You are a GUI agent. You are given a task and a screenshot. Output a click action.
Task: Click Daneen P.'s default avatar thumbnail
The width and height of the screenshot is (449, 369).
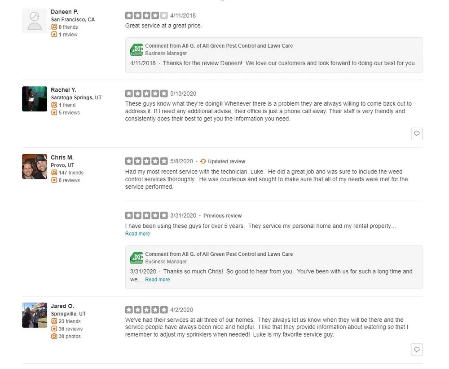tap(35, 21)
